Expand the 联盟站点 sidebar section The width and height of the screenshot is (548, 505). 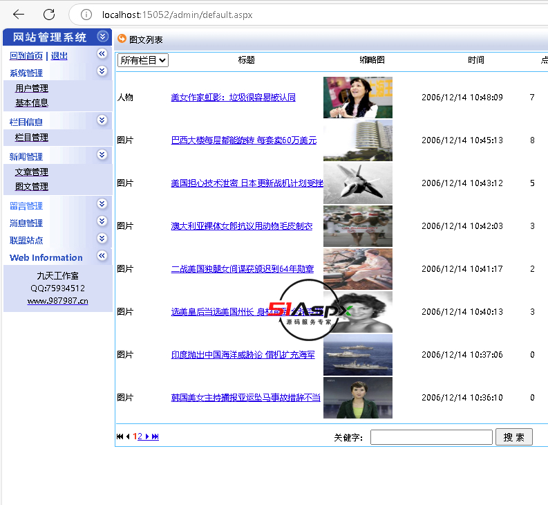(102, 239)
